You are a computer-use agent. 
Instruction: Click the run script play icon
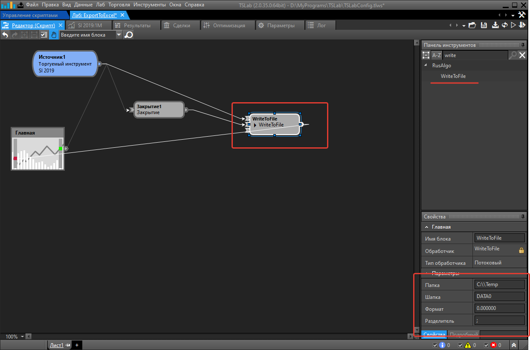click(x=513, y=26)
